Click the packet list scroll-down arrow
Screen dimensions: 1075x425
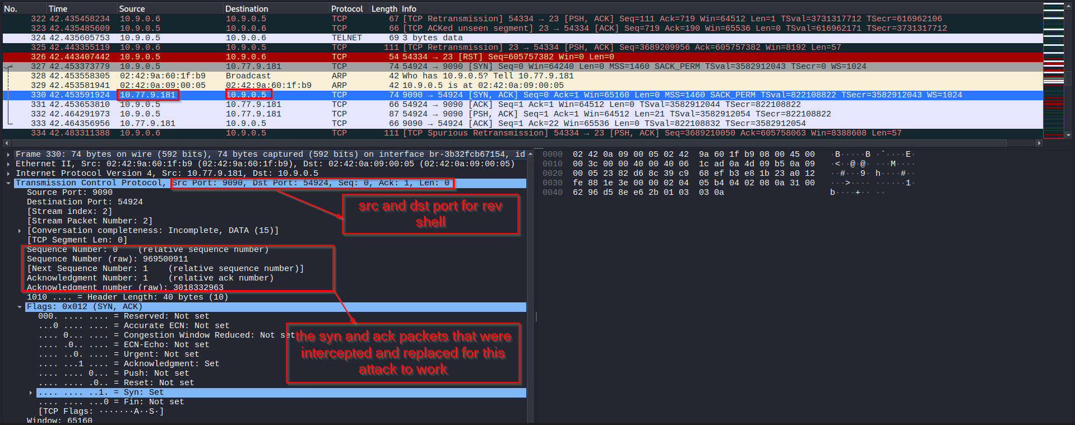(1068, 135)
